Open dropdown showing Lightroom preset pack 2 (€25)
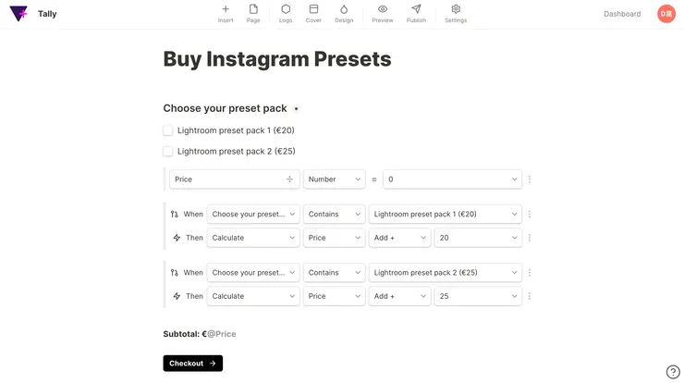 (x=445, y=273)
